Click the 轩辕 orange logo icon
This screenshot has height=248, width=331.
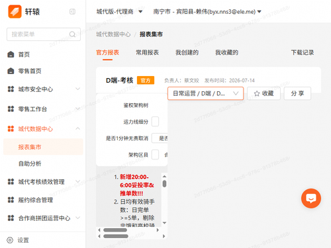pyautogui.click(x=15, y=11)
